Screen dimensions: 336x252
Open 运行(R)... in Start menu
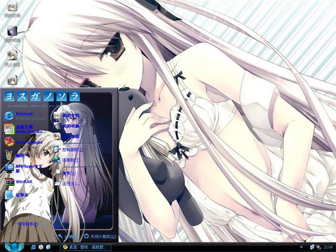tap(67, 184)
